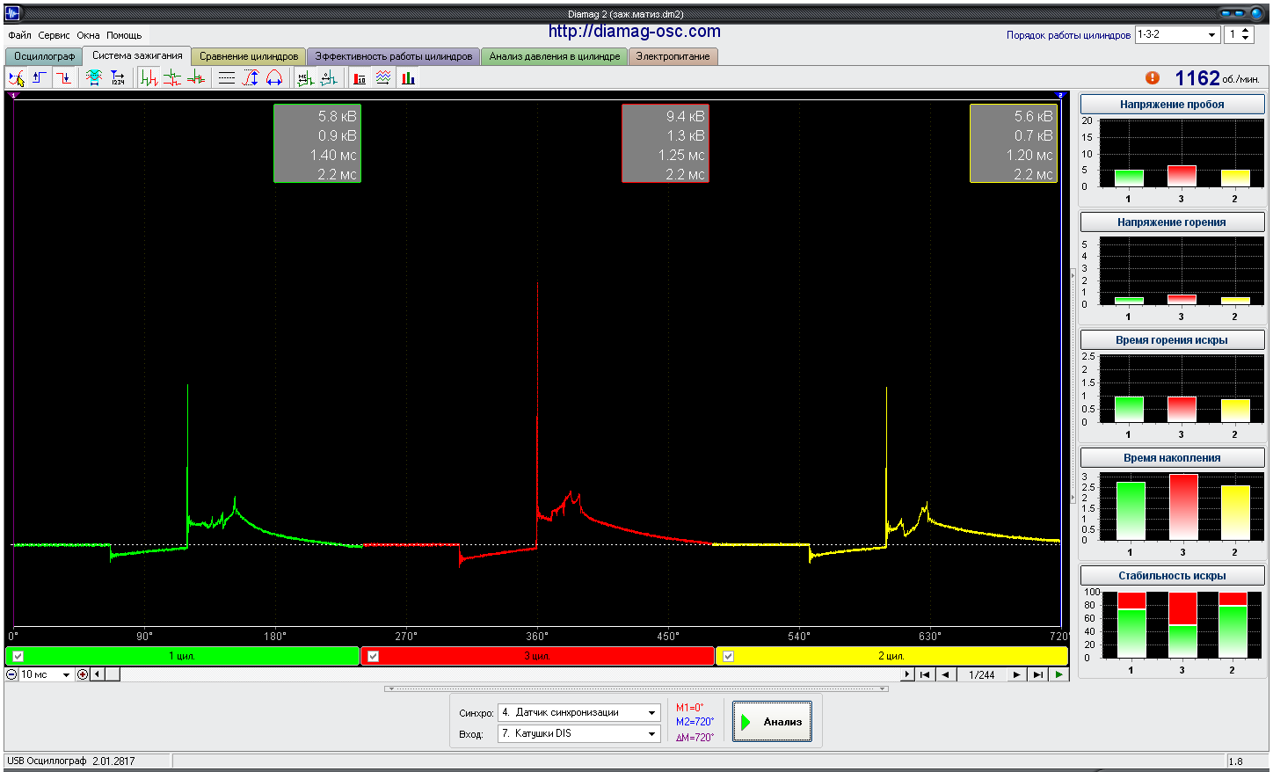Click the orange warning indicator near RPM
The image size is (1273, 772).
click(1153, 78)
